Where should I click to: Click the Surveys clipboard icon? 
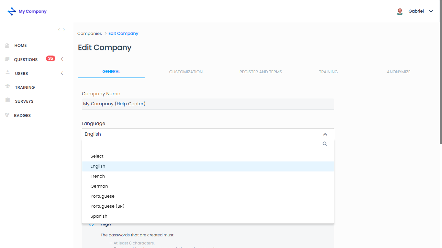[x=7, y=100]
